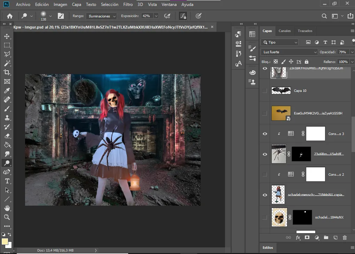Show the Capa 10 layer
This screenshot has height=254, width=355.
pyautogui.click(x=264, y=91)
